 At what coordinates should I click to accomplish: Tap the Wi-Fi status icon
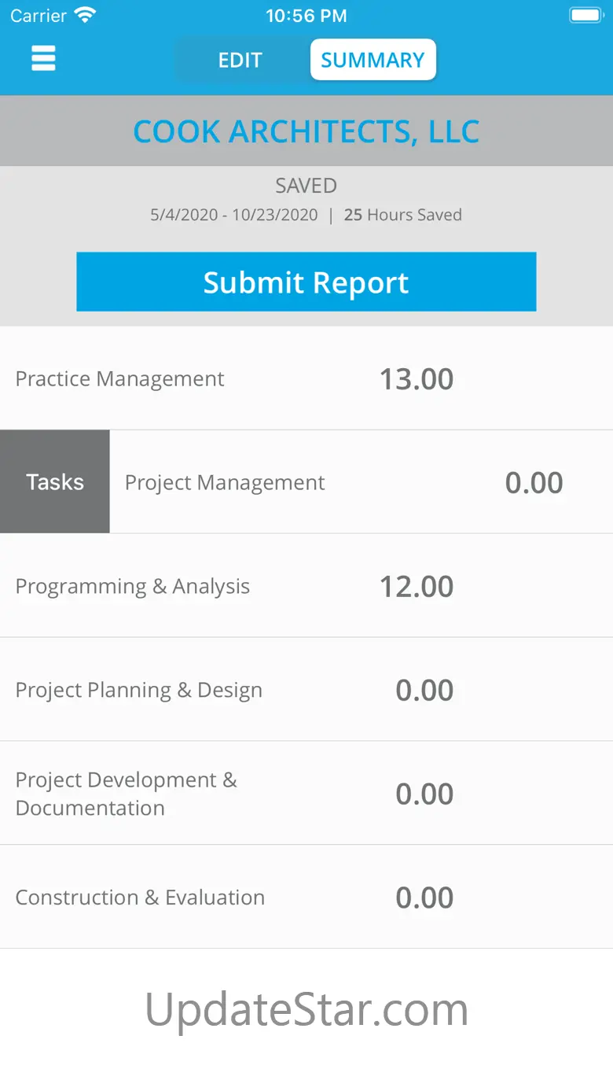pos(84,15)
